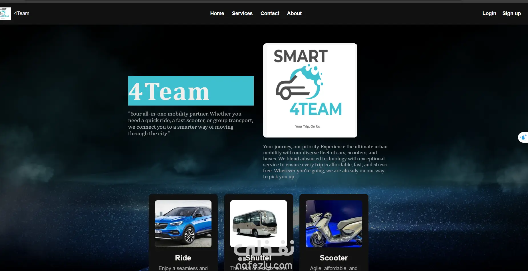Click the water droplet floating widget icon
528x271 pixels.
coord(523,137)
